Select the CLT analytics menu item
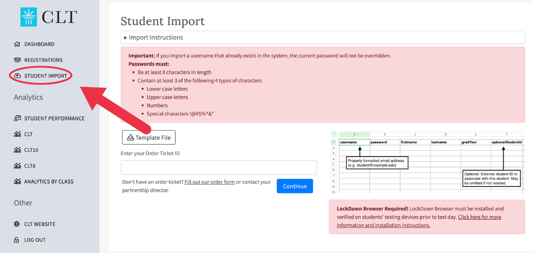Screen dimensions: 533x253 coord(28,134)
